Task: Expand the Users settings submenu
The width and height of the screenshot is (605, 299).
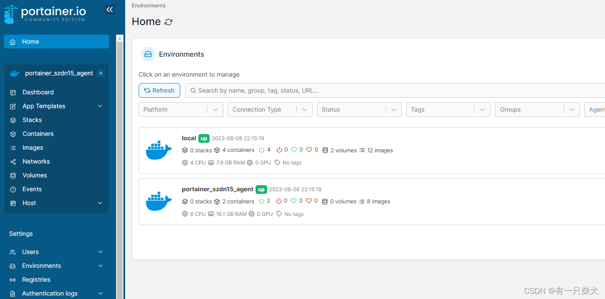Action: [x=100, y=252]
